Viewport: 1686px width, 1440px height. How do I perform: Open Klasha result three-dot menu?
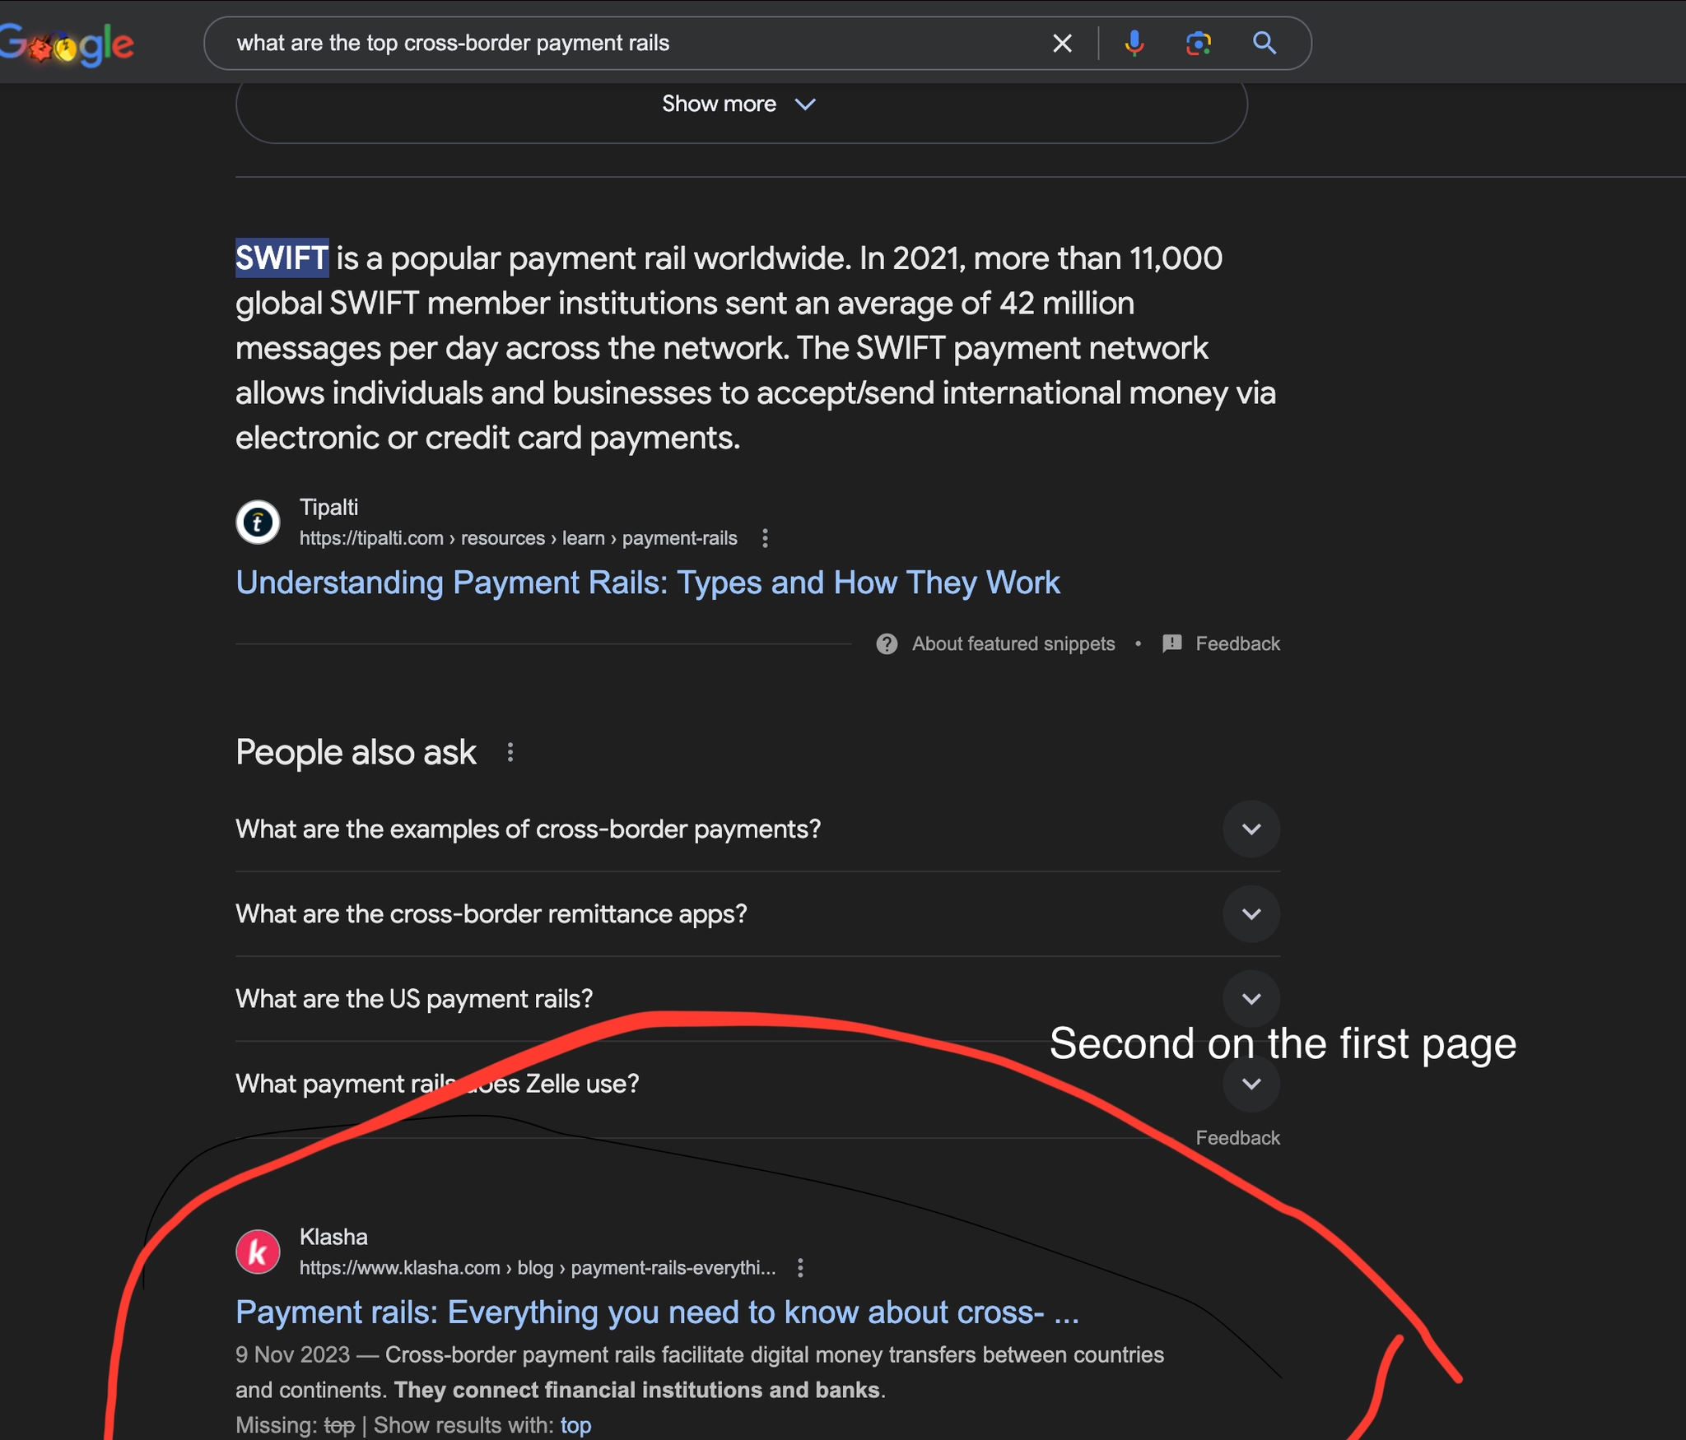pyautogui.click(x=800, y=1268)
